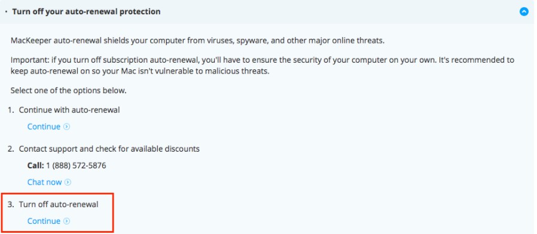Click the arrow icon beside the first Continue link
The width and height of the screenshot is (537, 234).
coord(67,127)
